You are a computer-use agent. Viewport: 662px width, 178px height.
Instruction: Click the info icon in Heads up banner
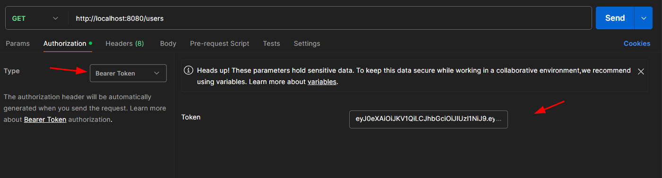[x=189, y=70]
